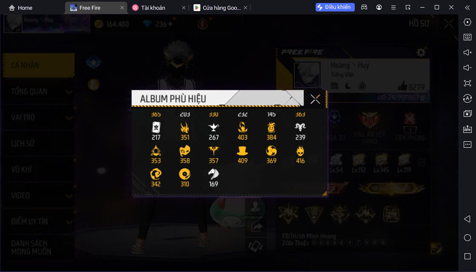The width and height of the screenshot is (476, 272).
Task: Turn up volume using sidebar speaker icon
Action: point(467,52)
